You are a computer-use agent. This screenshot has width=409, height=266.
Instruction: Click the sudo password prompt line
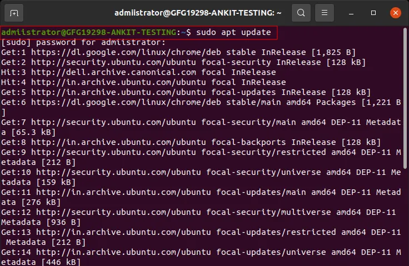click(x=83, y=42)
